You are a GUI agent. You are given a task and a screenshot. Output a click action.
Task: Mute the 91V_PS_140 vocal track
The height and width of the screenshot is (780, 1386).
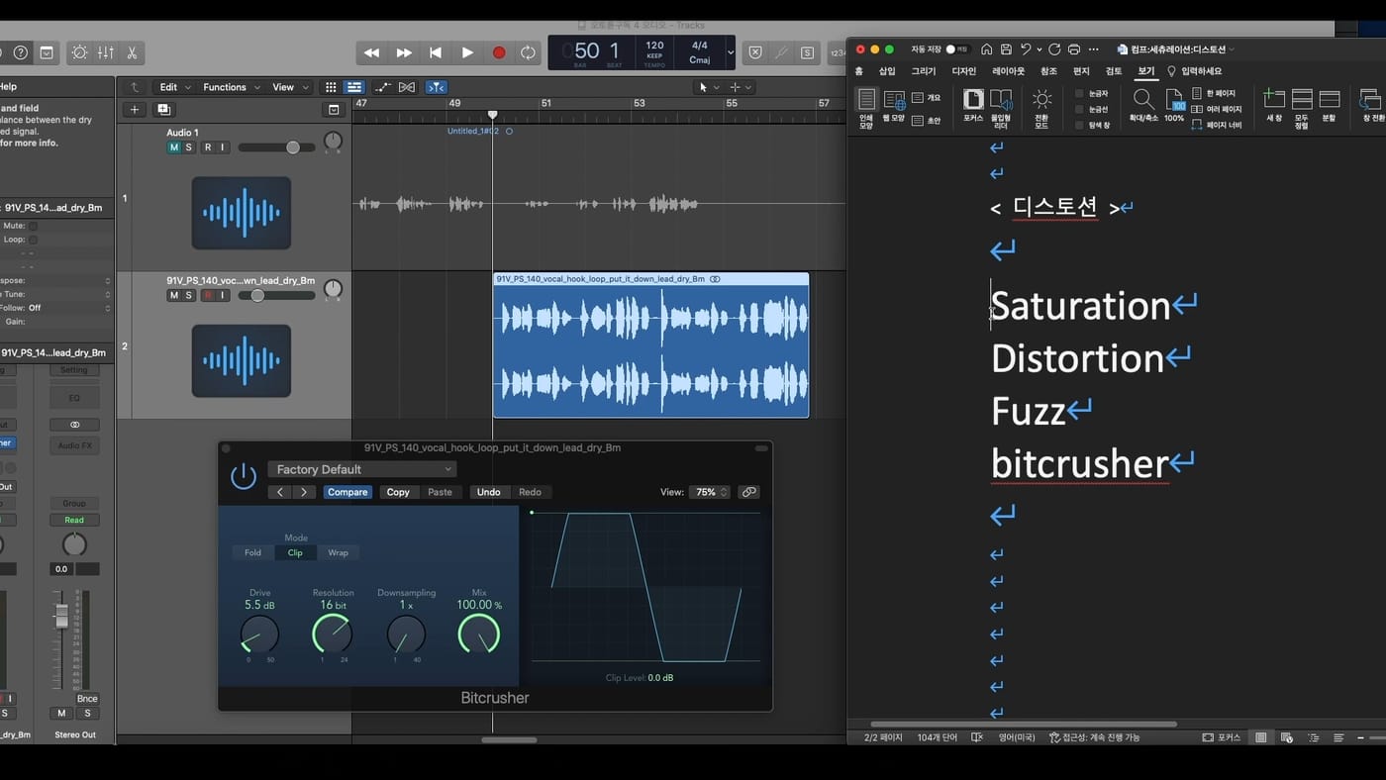pos(174,295)
